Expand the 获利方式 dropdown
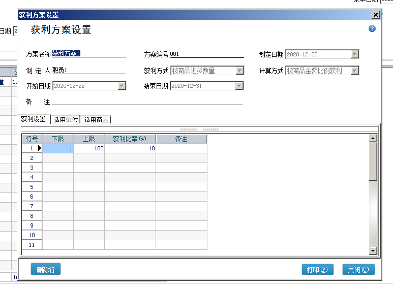Screen dimensions: 393x291 [240, 71]
